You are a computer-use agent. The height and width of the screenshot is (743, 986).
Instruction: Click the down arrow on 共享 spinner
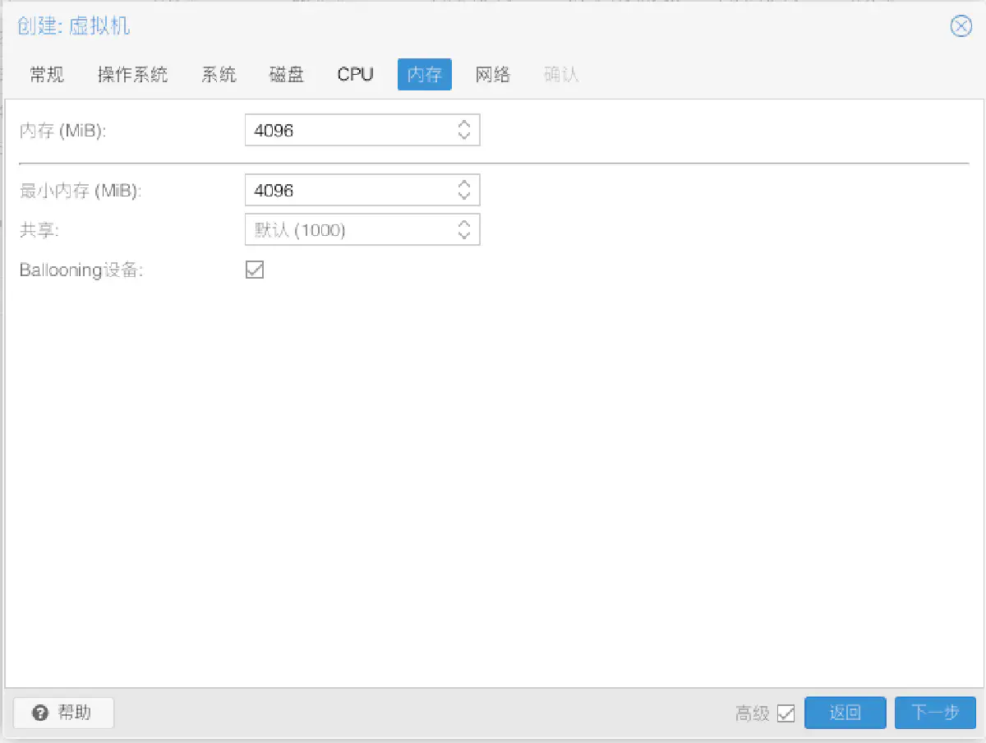tap(464, 234)
